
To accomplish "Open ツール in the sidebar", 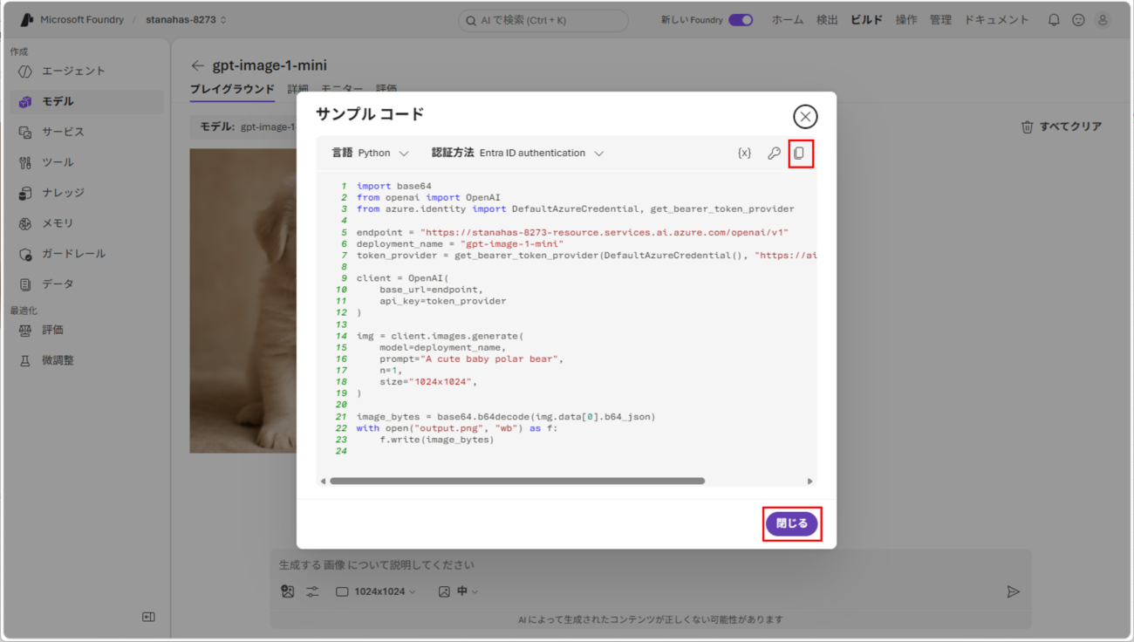I will tap(87, 162).
